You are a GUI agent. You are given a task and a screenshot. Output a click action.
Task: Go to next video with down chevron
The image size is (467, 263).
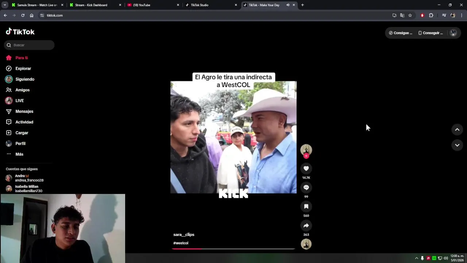[x=457, y=145]
